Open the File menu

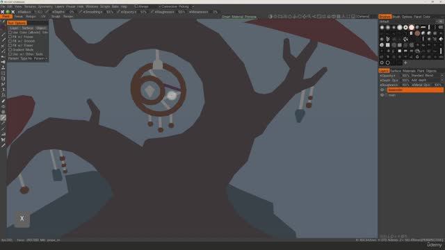(3, 6)
